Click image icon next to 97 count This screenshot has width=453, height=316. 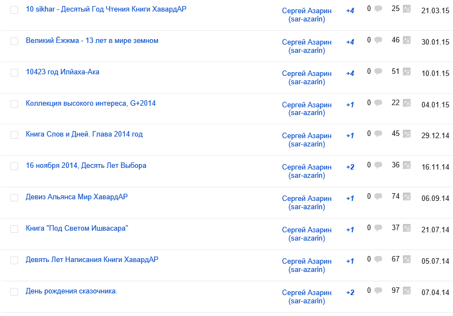407,291
